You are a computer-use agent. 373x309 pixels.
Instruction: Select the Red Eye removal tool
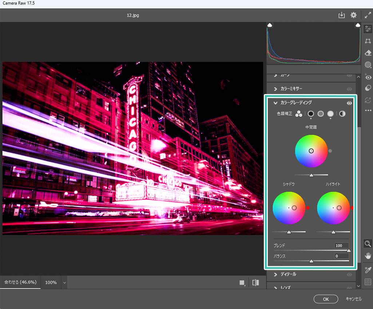tap(368, 77)
